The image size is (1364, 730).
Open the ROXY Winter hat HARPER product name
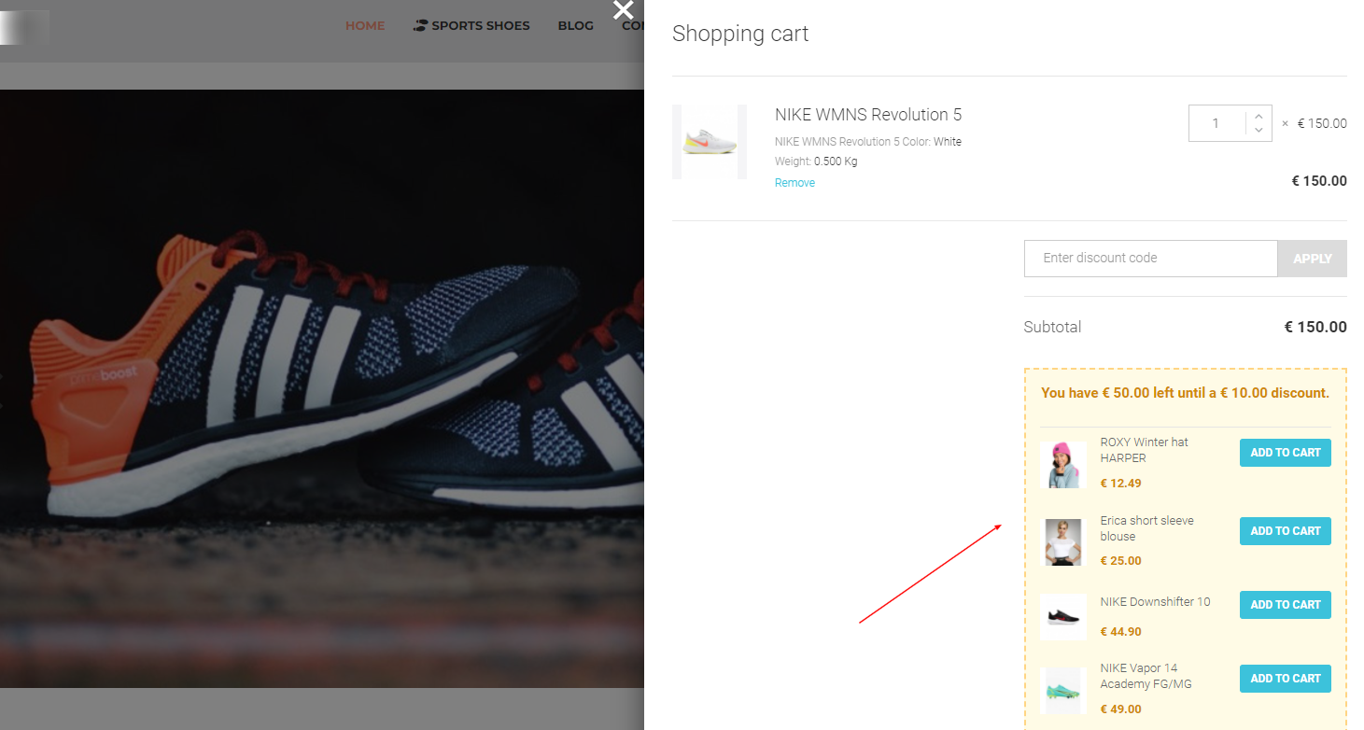coord(1145,450)
